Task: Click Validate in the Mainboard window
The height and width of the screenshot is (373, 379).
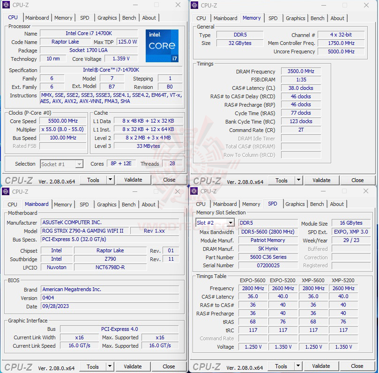Action: [133, 366]
